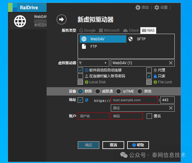The height and width of the screenshot is (163, 192).
Task: Select the 威联通 device radio button
Action: coord(98,91)
